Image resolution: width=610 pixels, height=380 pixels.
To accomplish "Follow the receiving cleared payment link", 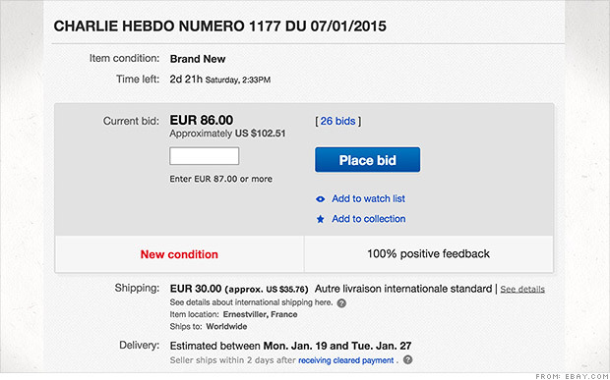I will (346, 360).
